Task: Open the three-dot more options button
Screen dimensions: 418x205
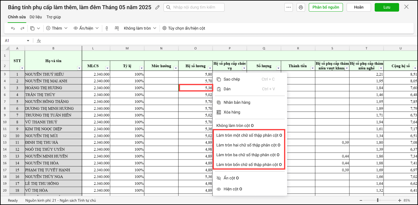Action: pos(289,7)
